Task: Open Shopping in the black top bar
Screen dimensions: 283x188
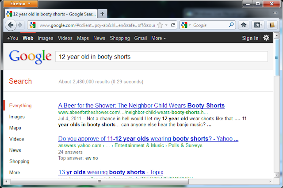Action: [120, 38]
